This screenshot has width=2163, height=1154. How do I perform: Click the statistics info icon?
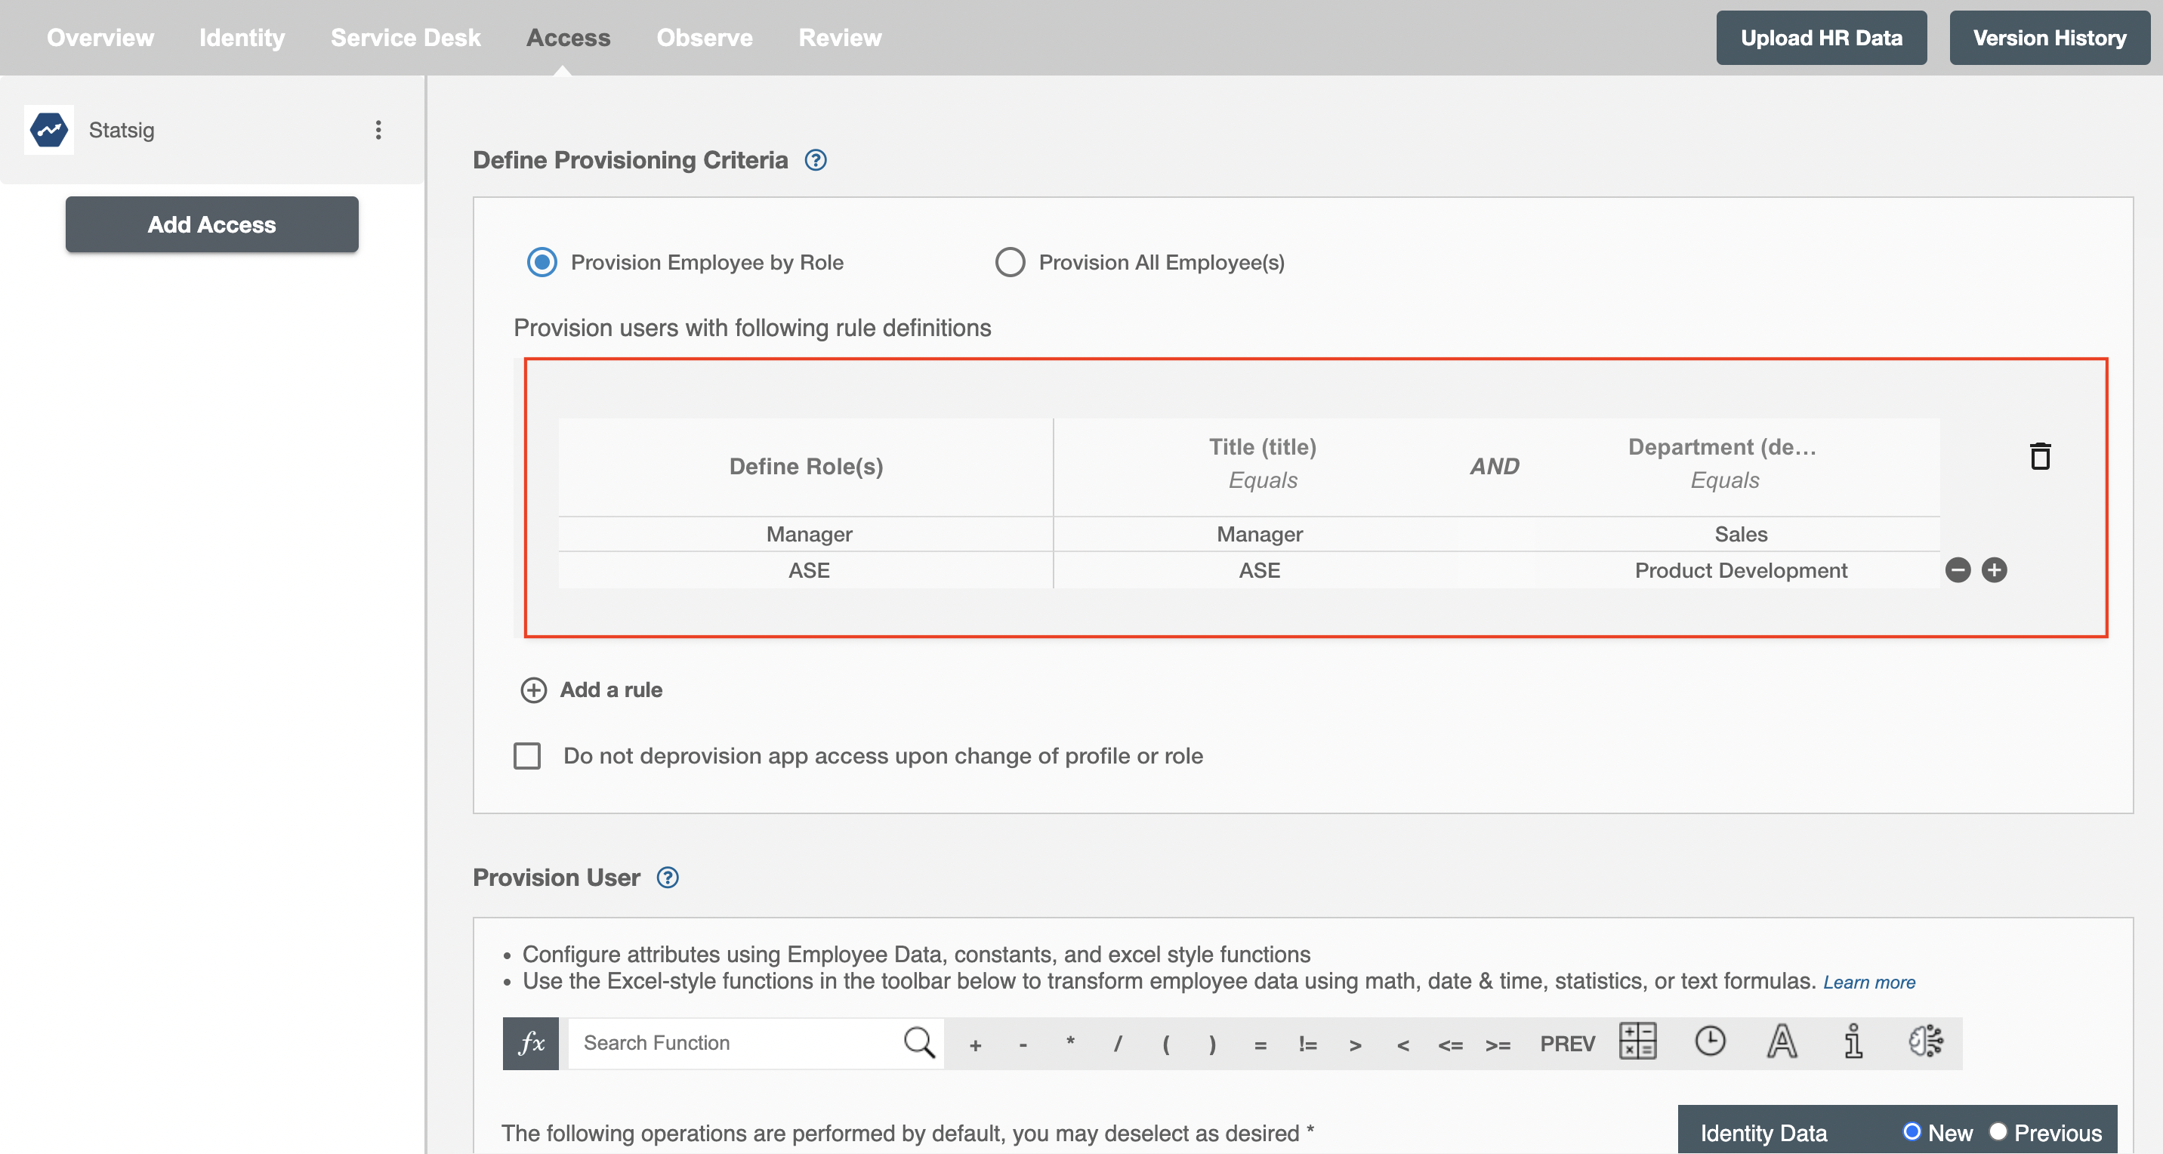pyautogui.click(x=1853, y=1042)
